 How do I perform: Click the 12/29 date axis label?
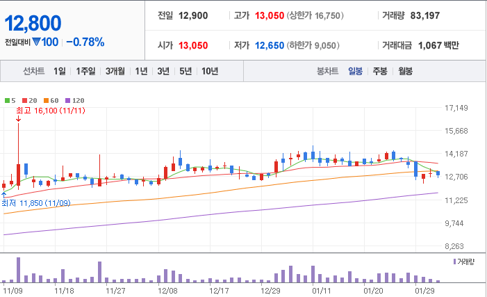(x=270, y=291)
